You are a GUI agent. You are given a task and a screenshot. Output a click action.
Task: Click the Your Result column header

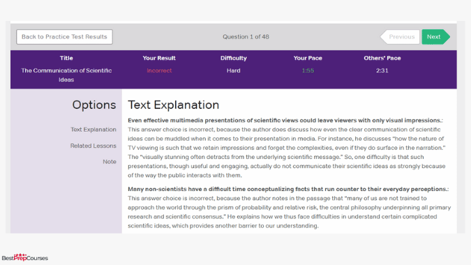[159, 58]
